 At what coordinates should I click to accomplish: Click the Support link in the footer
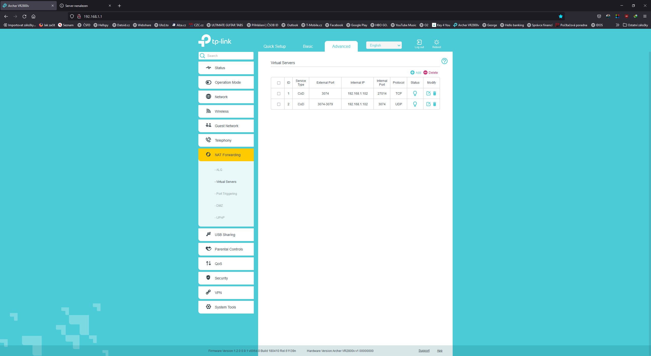click(x=424, y=351)
